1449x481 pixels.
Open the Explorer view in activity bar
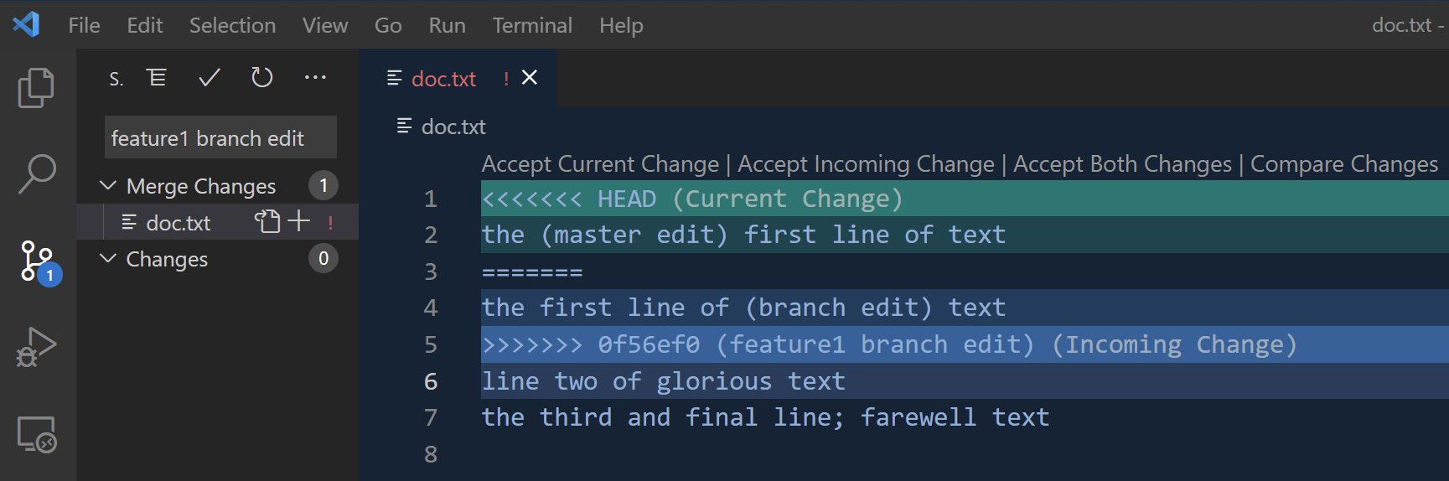pos(36,87)
